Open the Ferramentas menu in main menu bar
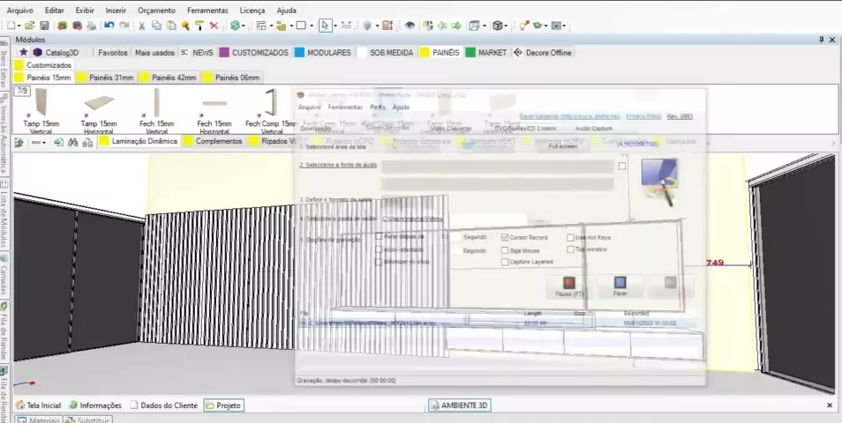This screenshot has height=423, width=842. pyautogui.click(x=207, y=10)
